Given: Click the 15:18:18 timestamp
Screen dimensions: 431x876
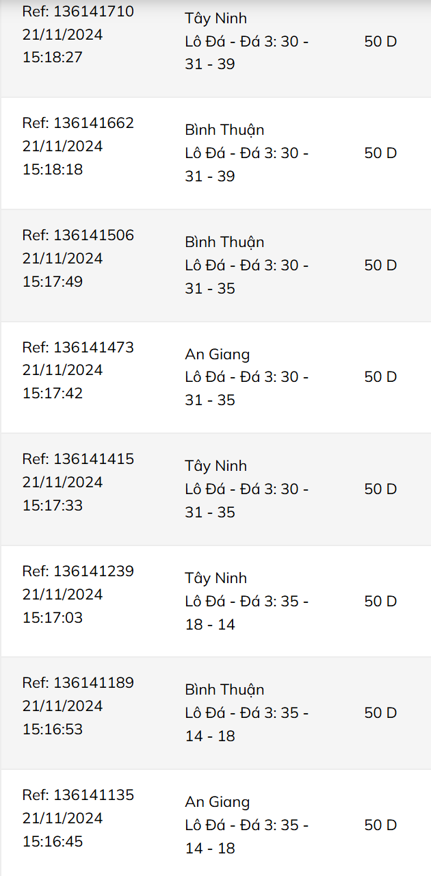Looking at the screenshot, I should click(x=53, y=169).
